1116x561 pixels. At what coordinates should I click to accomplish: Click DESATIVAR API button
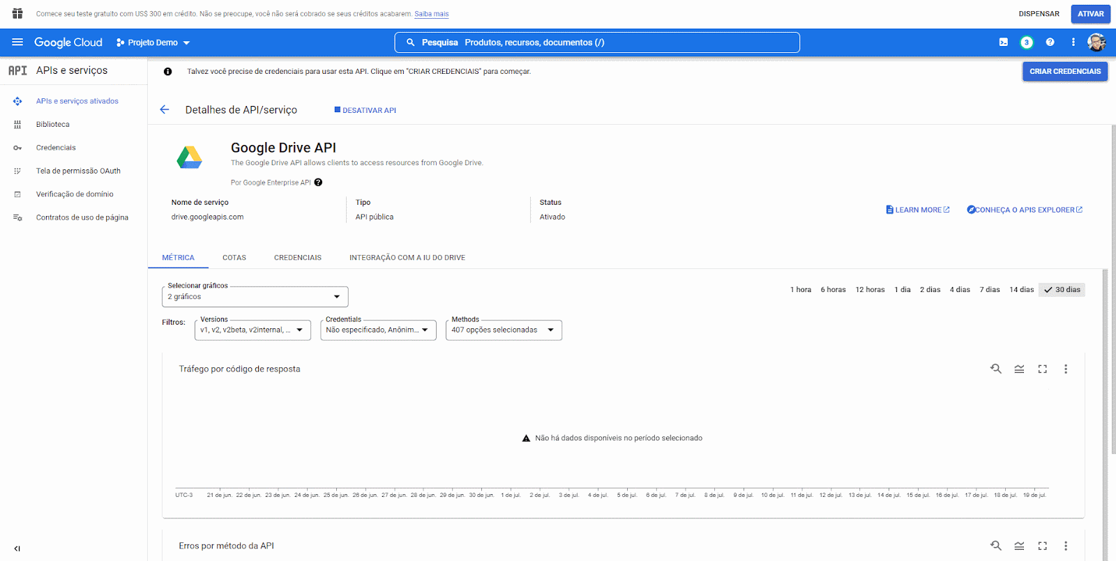[x=365, y=110]
